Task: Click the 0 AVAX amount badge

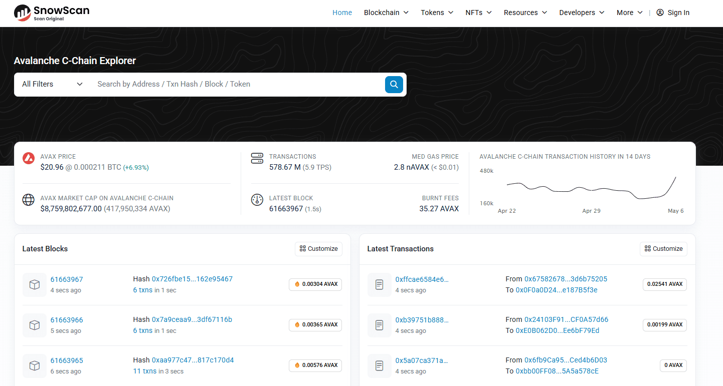Action: coord(673,365)
